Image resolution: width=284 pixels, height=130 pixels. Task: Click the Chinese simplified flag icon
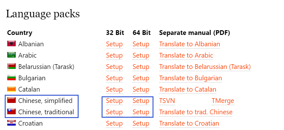pos(11,100)
